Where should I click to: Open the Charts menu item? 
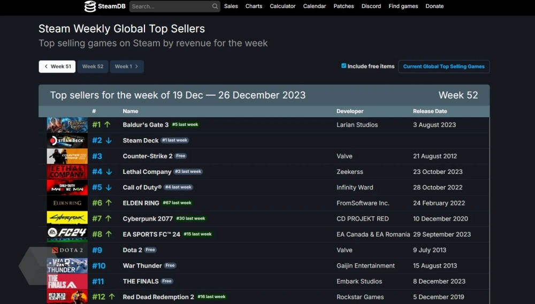(x=254, y=6)
